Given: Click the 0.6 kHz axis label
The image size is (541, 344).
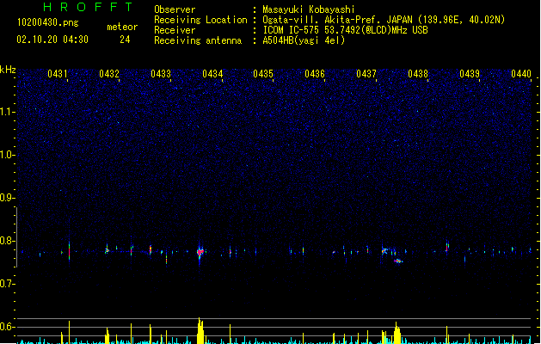Looking at the screenshot, I should 7,327.
